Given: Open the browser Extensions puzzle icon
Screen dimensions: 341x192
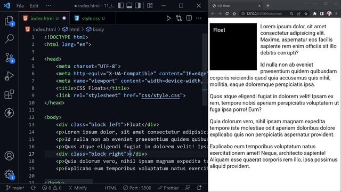Looking at the screenshot, I should pos(315,13).
